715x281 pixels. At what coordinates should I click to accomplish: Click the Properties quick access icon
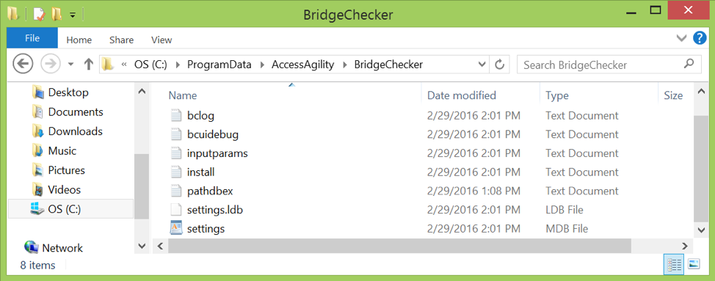coord(40,14)
